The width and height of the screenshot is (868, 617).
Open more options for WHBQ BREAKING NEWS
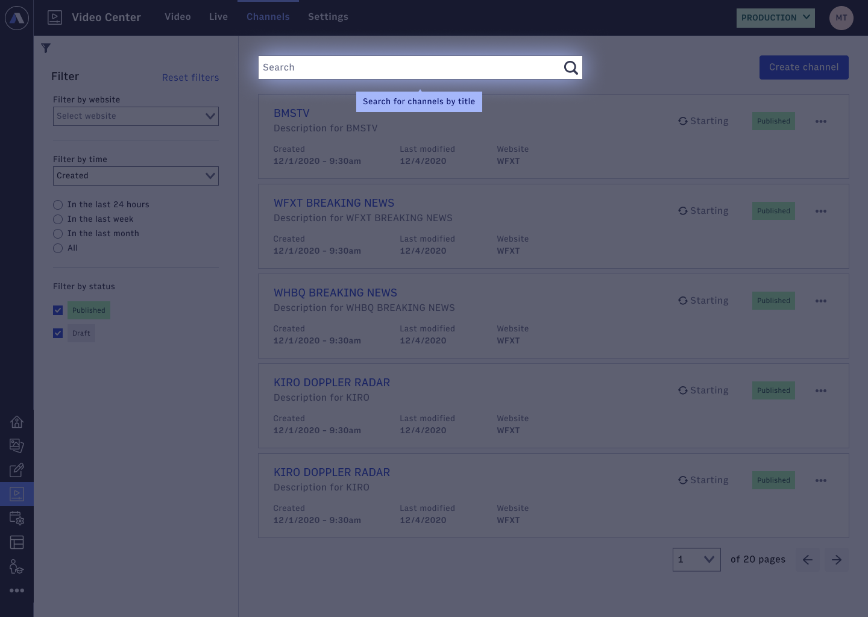(x=821, y=301)
